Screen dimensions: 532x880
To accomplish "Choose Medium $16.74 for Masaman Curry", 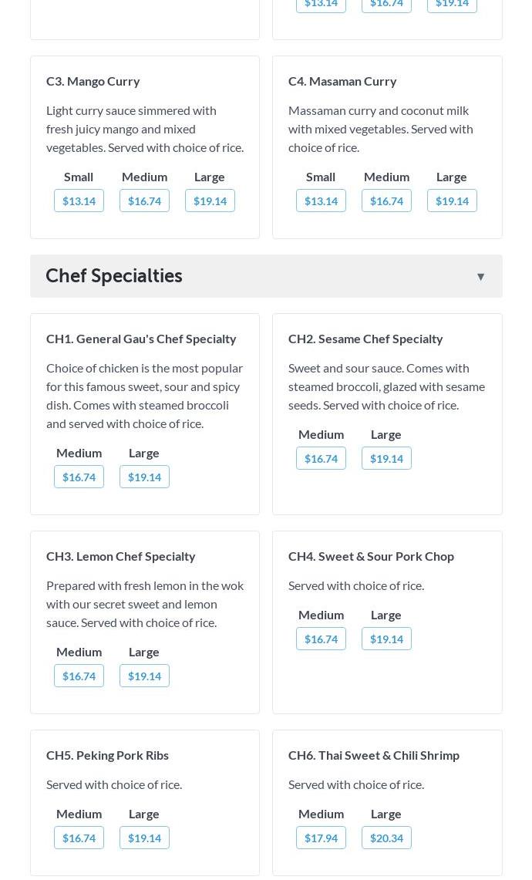I will tap(386, 201).
